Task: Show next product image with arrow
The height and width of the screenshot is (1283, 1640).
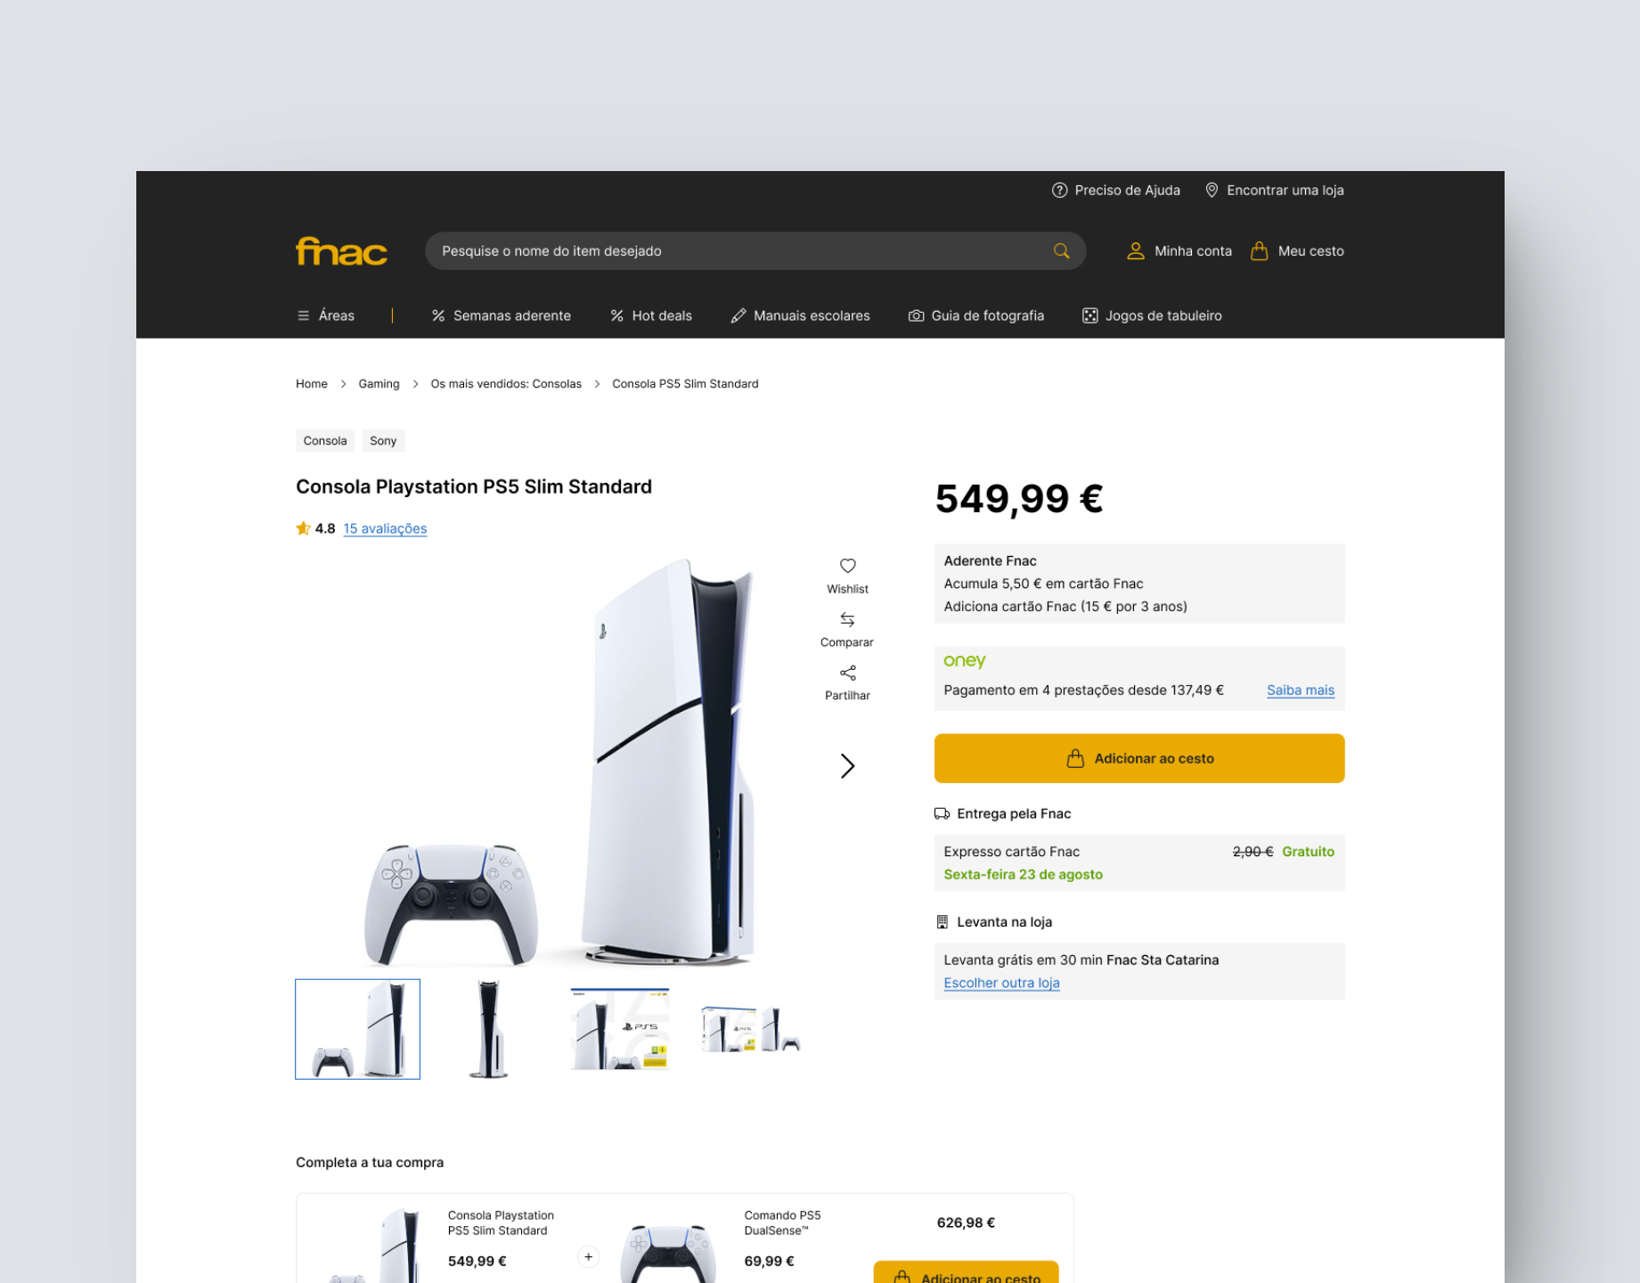Action: 847,766
